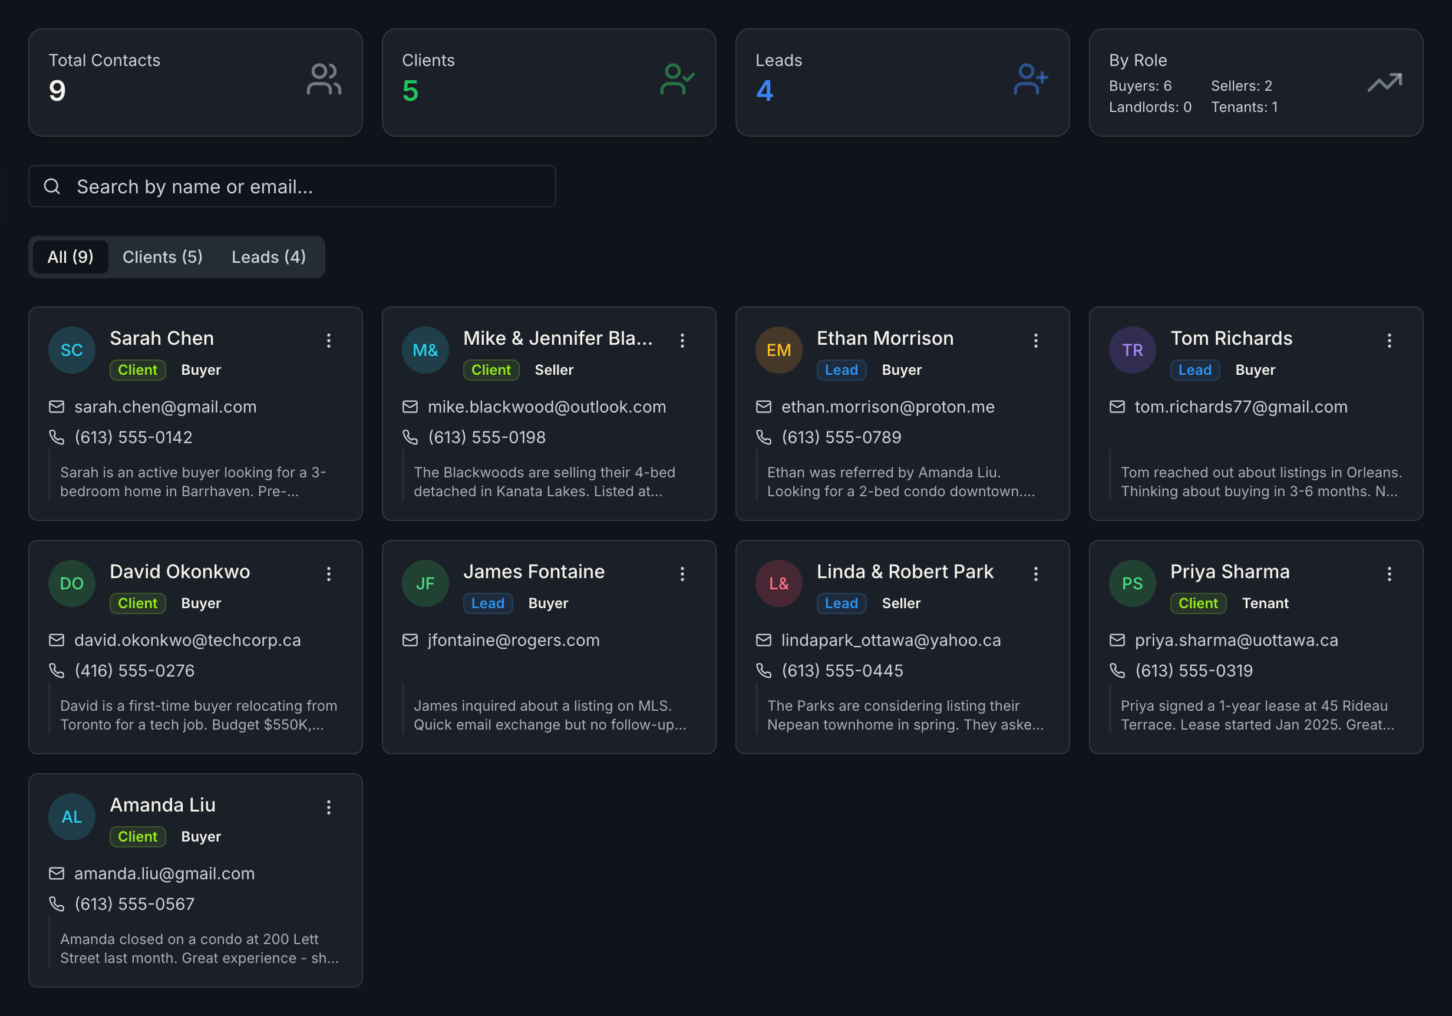The image size is (1452, 1016).
Task: Select the All (9) filter
Action: 70,257
